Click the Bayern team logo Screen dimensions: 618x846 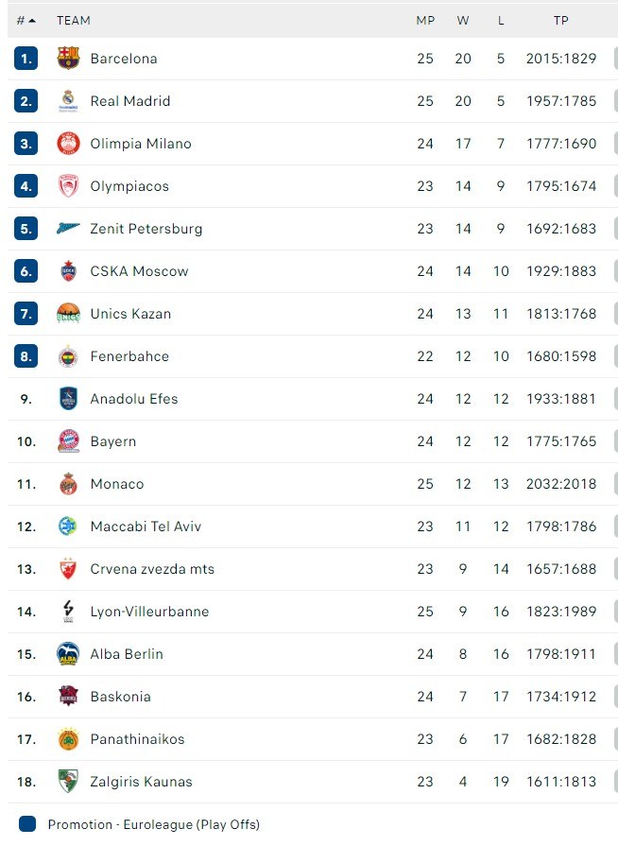(x=68, y=441)
